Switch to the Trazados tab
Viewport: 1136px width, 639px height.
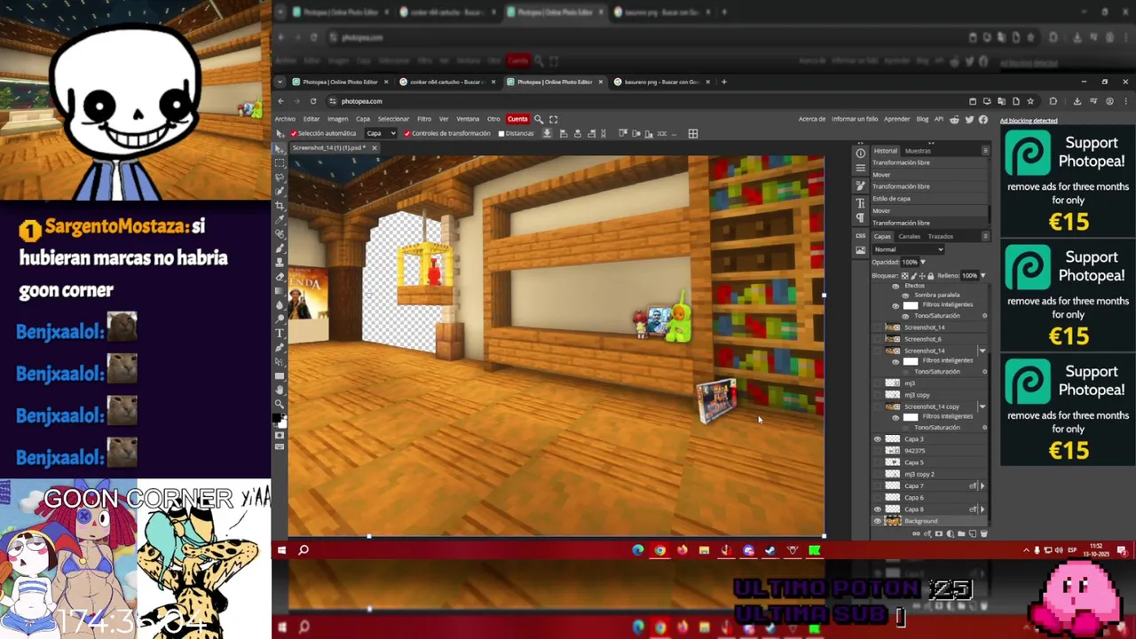tap(941, 236)
